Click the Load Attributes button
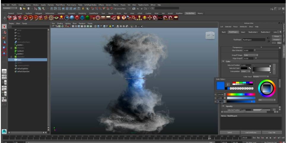The width and height of the screenshot is (286, 143). tap(251, 132)
